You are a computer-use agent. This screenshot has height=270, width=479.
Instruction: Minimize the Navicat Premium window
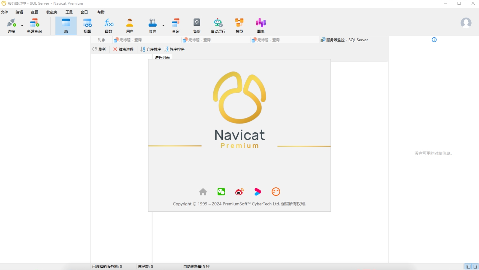[446, 3]
